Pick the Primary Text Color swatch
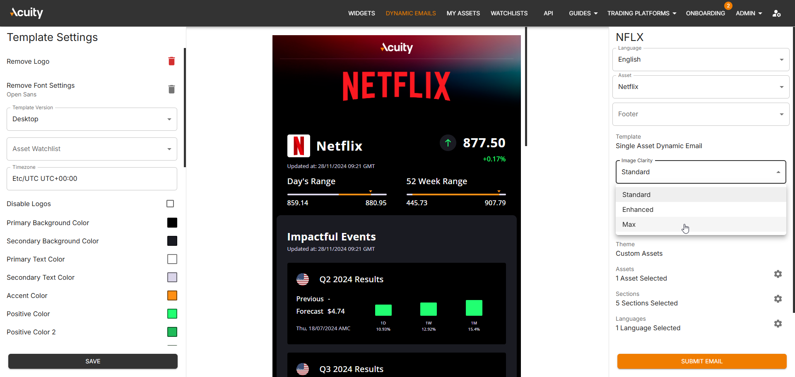 point(172,259)
